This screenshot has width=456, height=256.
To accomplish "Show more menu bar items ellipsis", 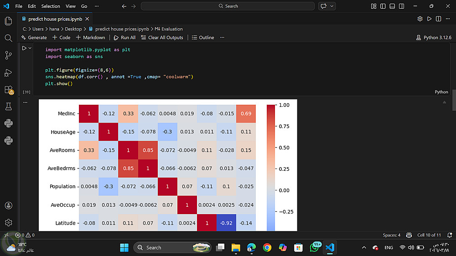I will coord(97,6).
